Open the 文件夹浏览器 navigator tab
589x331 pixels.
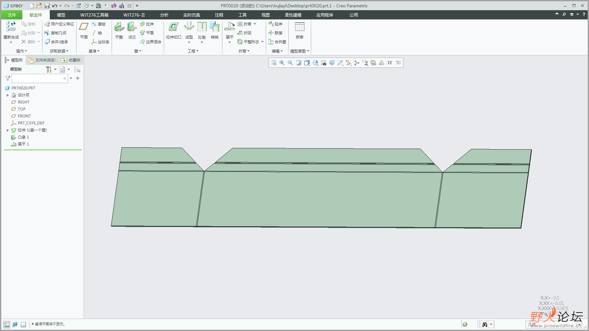coord(42,60)
